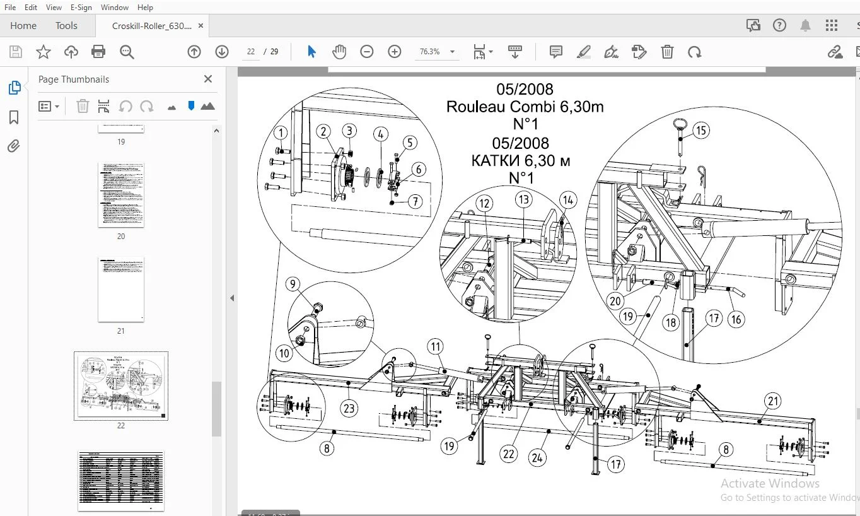
Task: Reduce thumbnail size with small mountain icon
Action: coord(171,107)
